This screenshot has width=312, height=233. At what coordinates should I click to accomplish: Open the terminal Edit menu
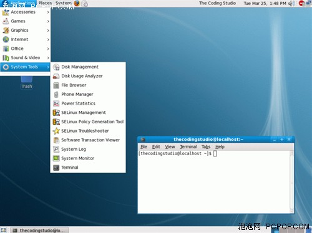click(x=156, y=147)
